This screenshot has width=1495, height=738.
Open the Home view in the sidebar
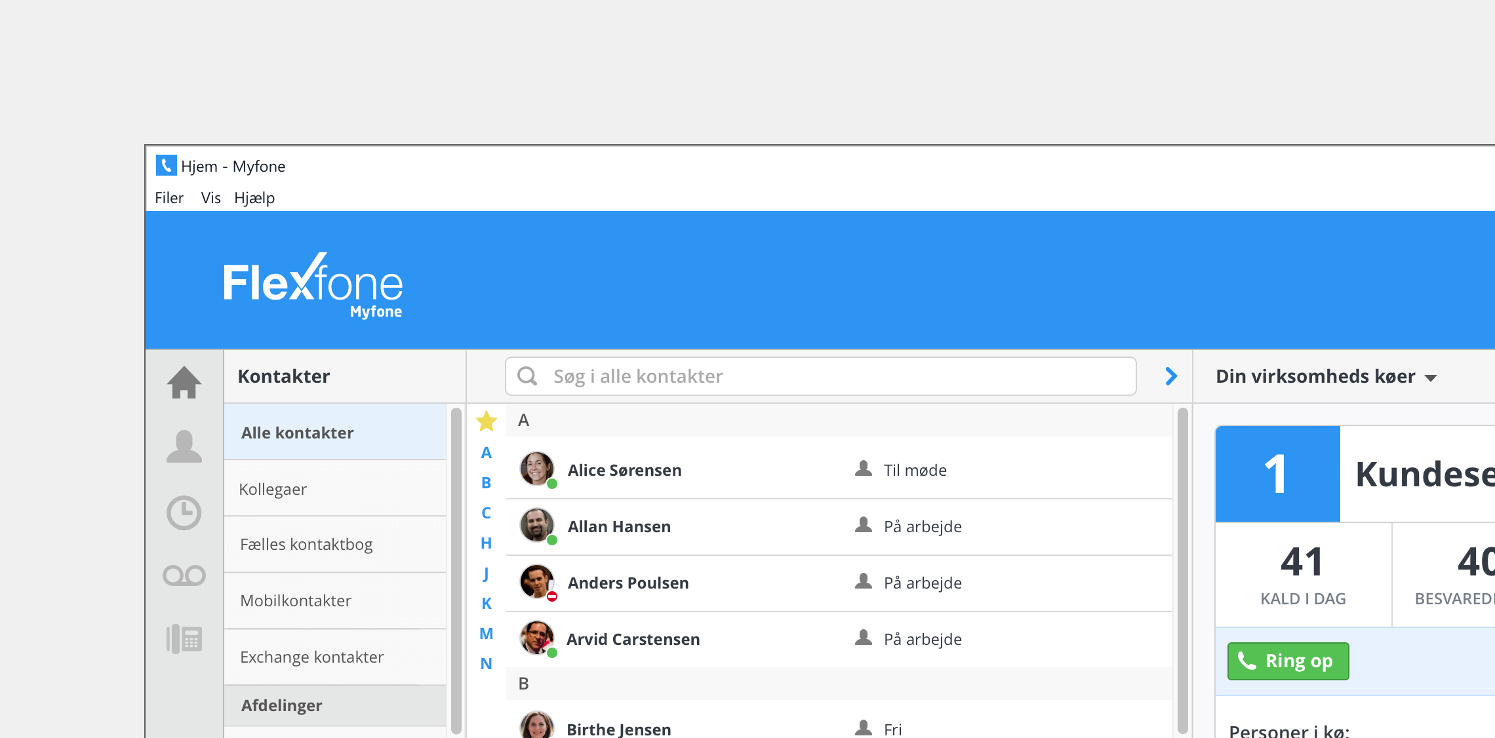click(x=184, y=382)
